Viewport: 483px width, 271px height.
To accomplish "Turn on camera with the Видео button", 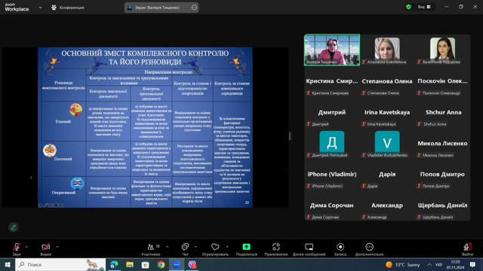I will pos(45,249).
